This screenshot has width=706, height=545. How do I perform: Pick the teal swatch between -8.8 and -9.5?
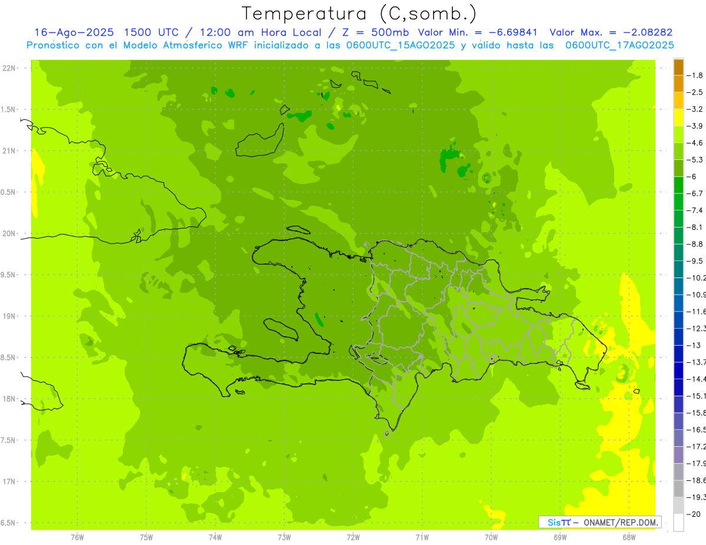(x=678, y=252)
